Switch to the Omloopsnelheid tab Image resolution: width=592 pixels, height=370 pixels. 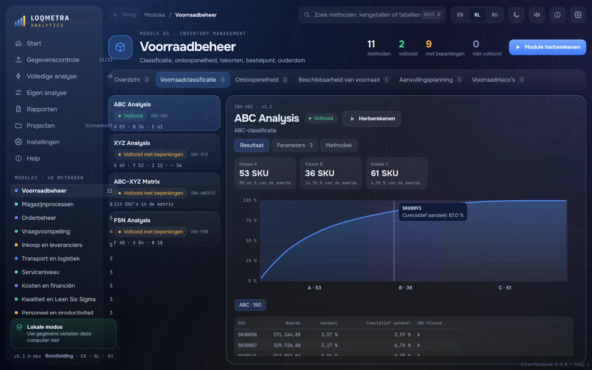[261, 80]
